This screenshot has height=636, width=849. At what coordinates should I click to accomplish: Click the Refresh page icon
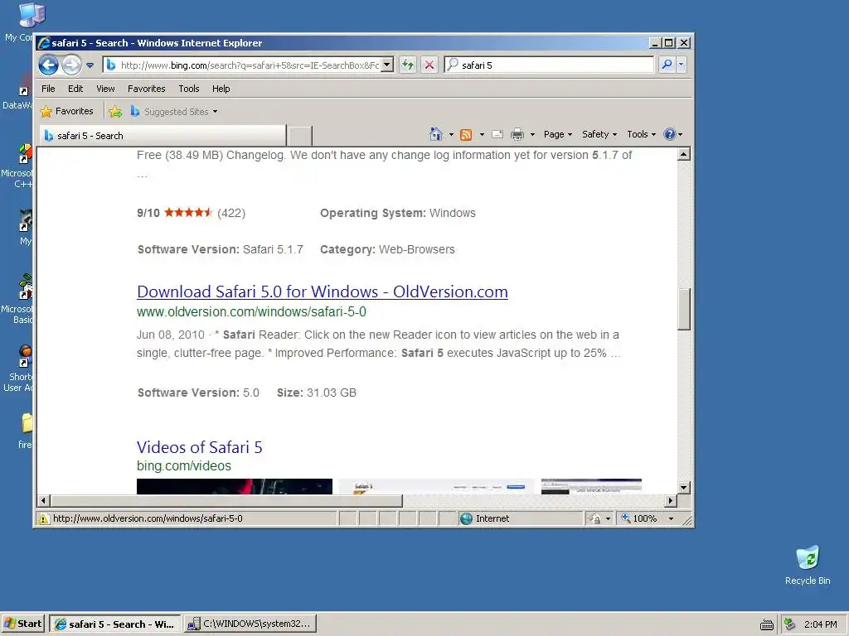pos(408,65)
